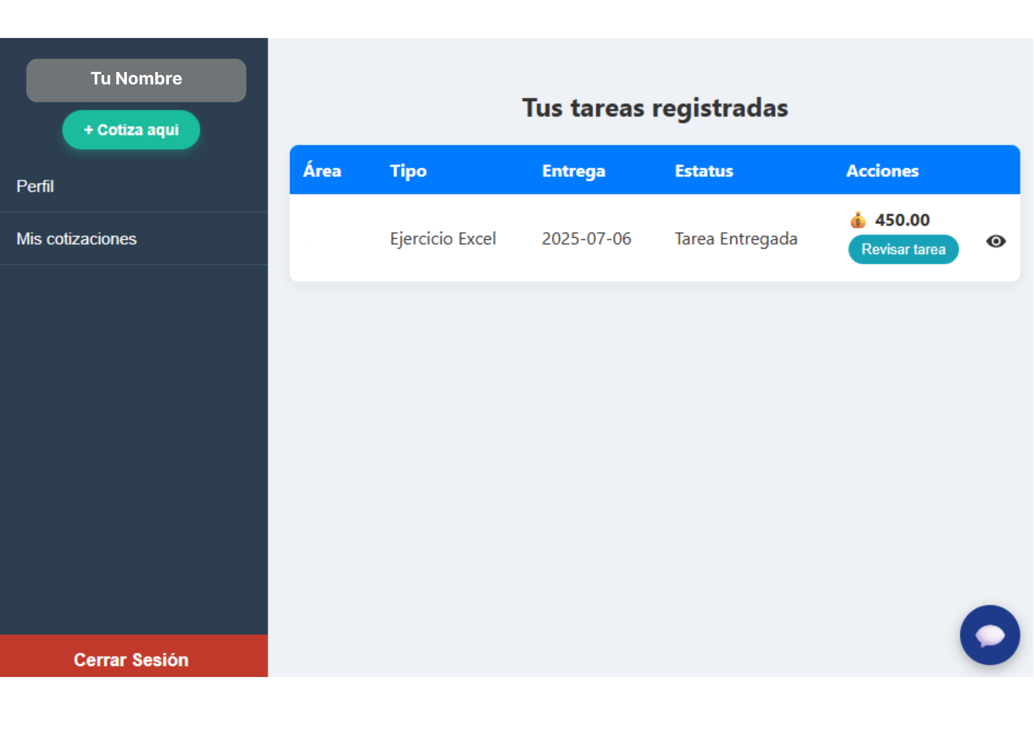This screenshot has width=1034, height=733.
Task: Click the Tarea Entregada status text
Action: tap(736, 239)
